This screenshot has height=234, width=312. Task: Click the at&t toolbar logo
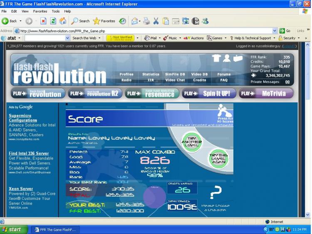pos(9,38)
